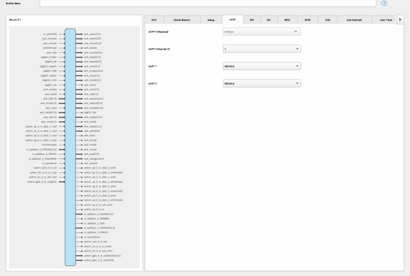Switch to the AXI4 tab

[x=327, y=20]
